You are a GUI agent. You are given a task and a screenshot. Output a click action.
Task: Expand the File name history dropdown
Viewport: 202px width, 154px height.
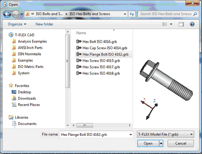(131, 134)
